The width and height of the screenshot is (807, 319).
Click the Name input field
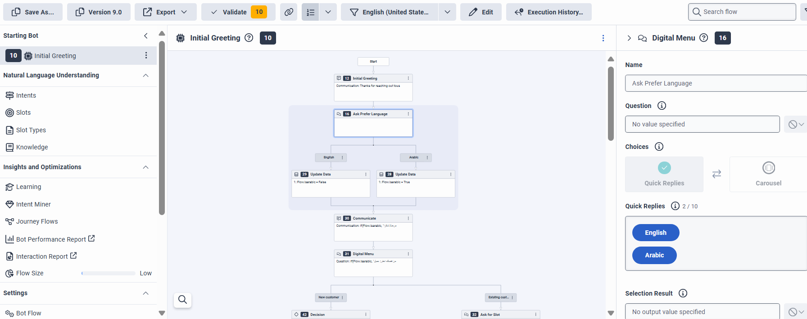(x=715, y=83)
